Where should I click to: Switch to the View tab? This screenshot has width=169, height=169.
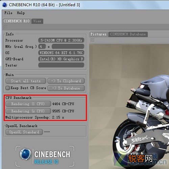click(37, 21)
